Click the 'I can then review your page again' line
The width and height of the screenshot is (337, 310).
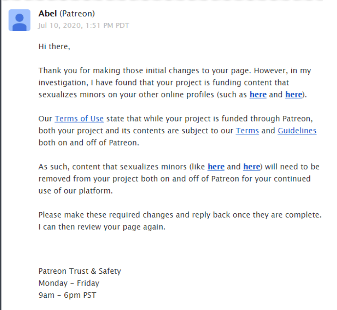coord(102,227)
